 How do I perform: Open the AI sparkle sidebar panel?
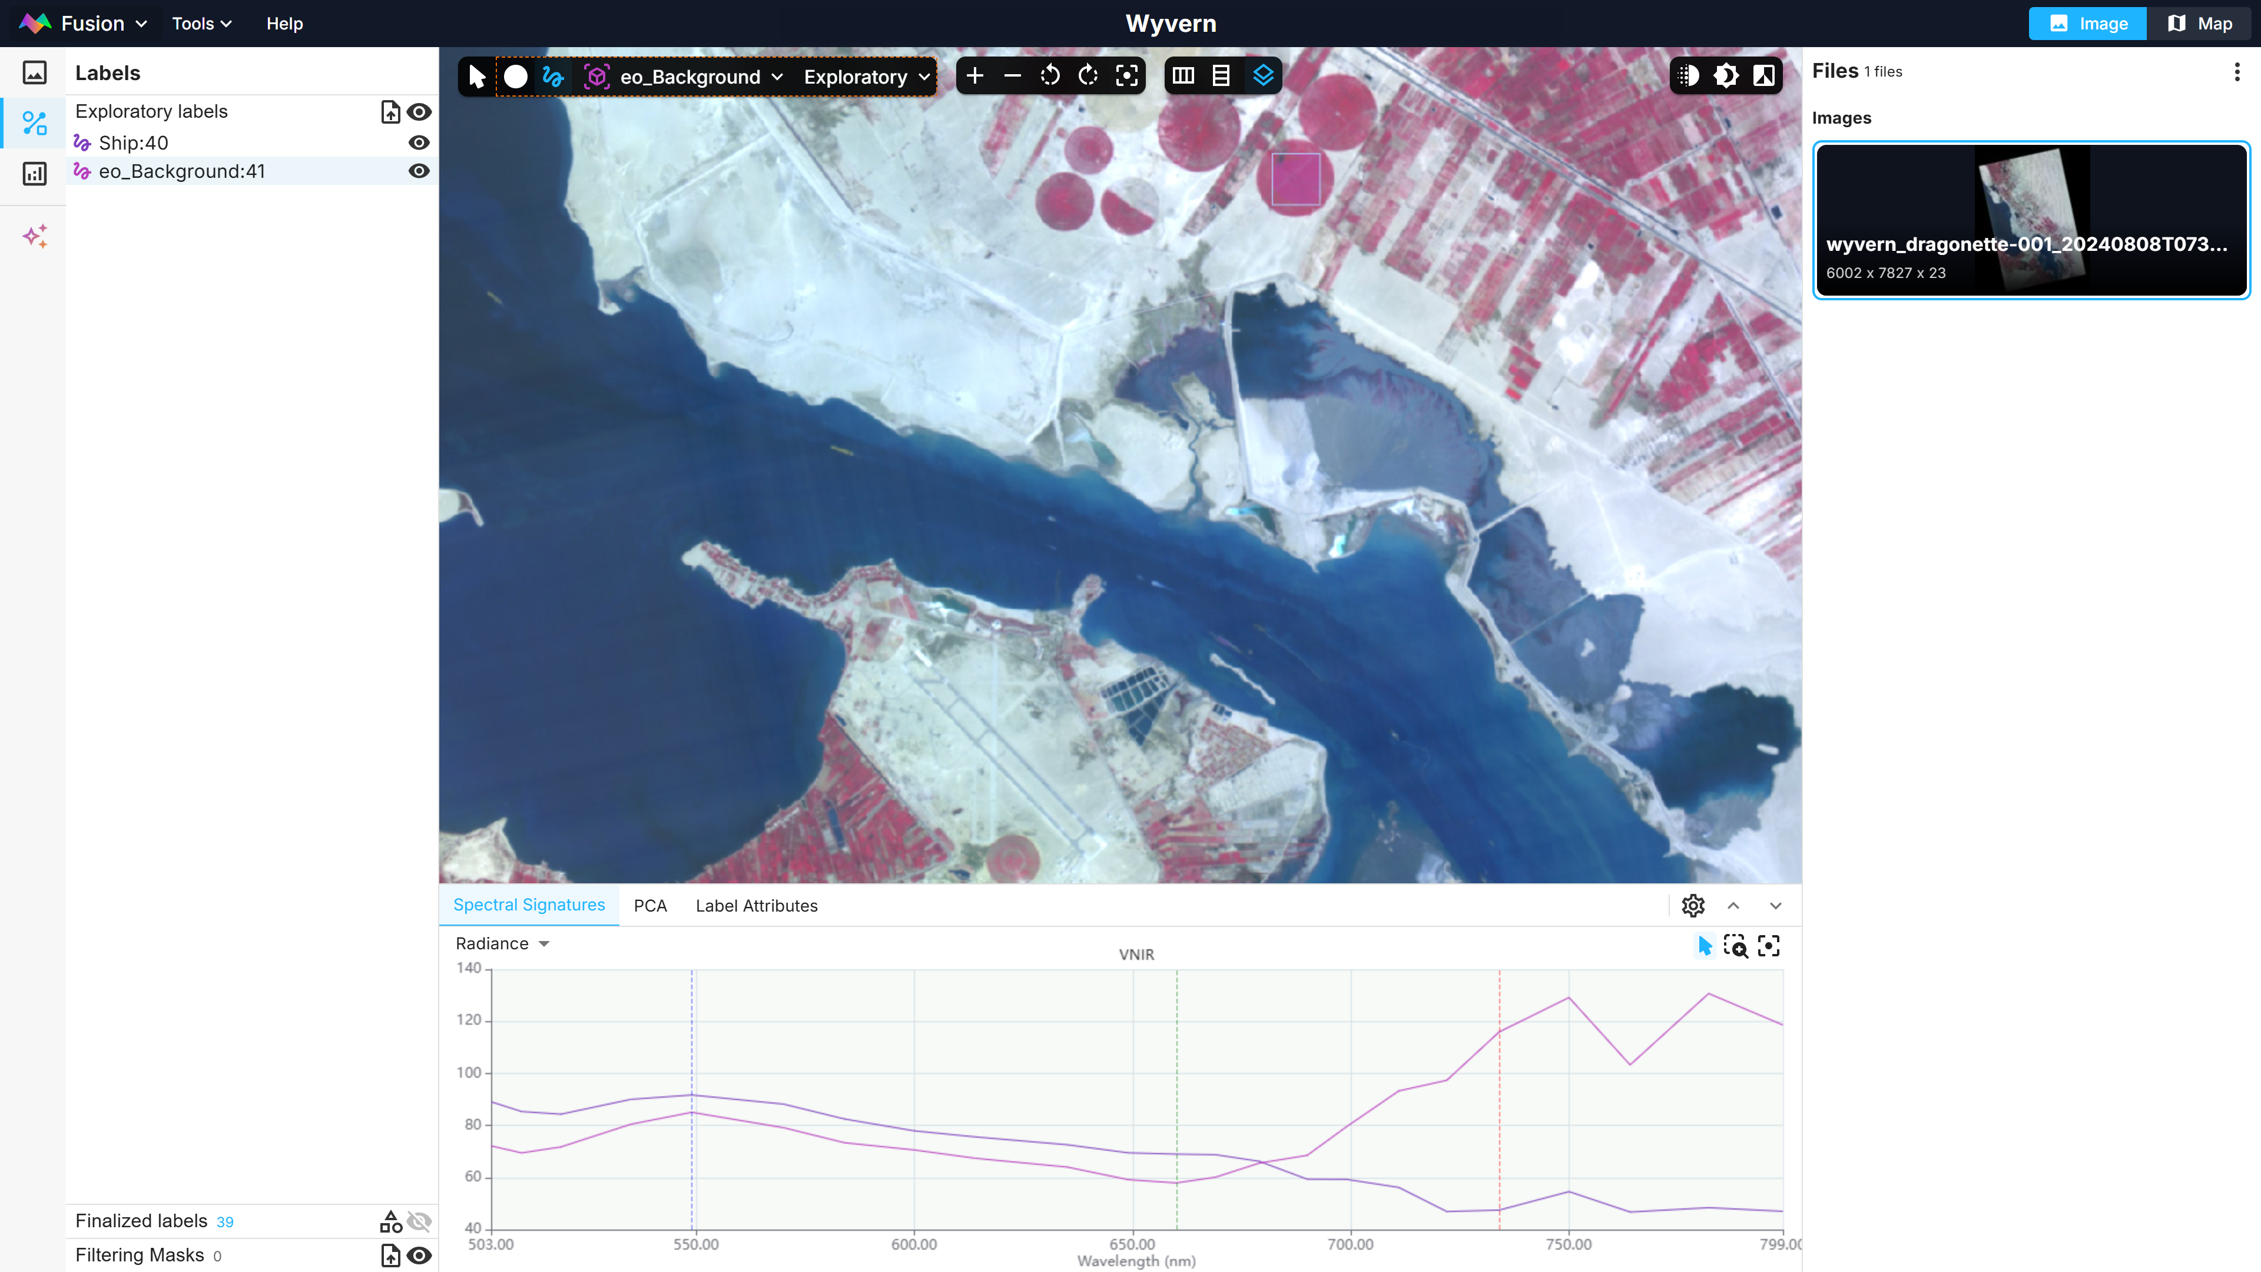click(x=34, y=236)
